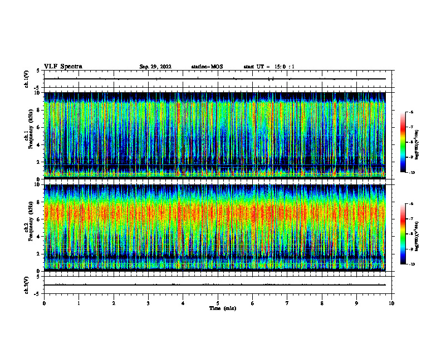Viewport: 441px width, 340px height.
Task: Click time axis tick label '1'
Action: click(x=79, y=303)
